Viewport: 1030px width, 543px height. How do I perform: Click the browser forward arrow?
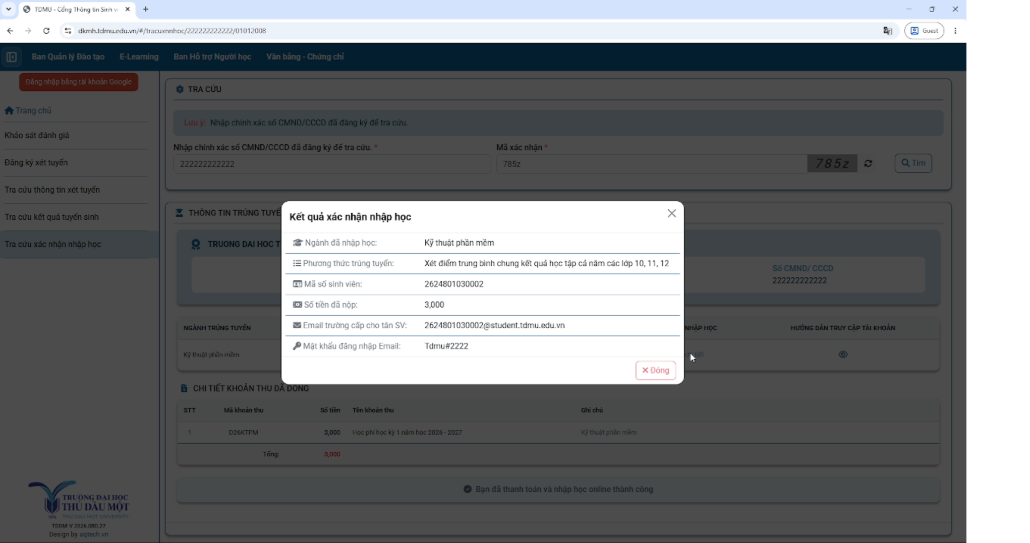click(x=28, y=31)
